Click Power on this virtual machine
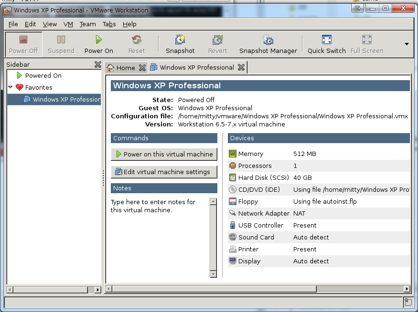The image size is (418, 312). click(164, 154)
